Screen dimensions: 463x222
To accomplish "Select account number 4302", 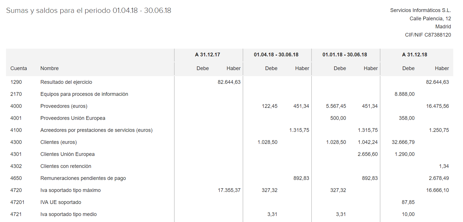I will (16, 166).
